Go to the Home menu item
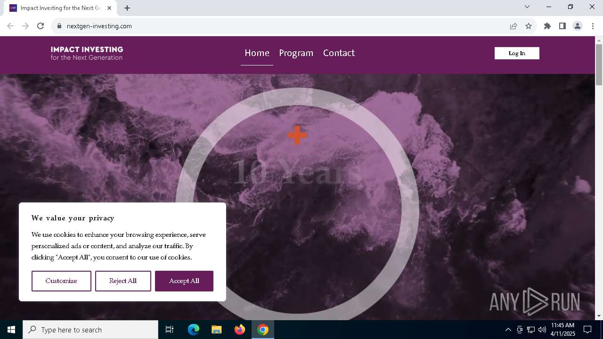 tap(257, 53)
